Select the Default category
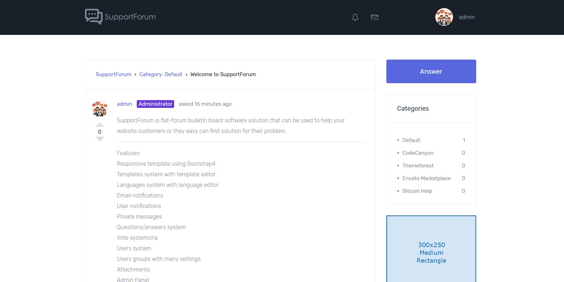The width and height of the screenshot is (564, 282). coord(411,140)
